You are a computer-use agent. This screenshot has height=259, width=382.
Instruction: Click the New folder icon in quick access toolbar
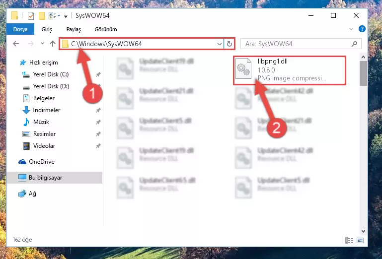[x=42, y=16]
